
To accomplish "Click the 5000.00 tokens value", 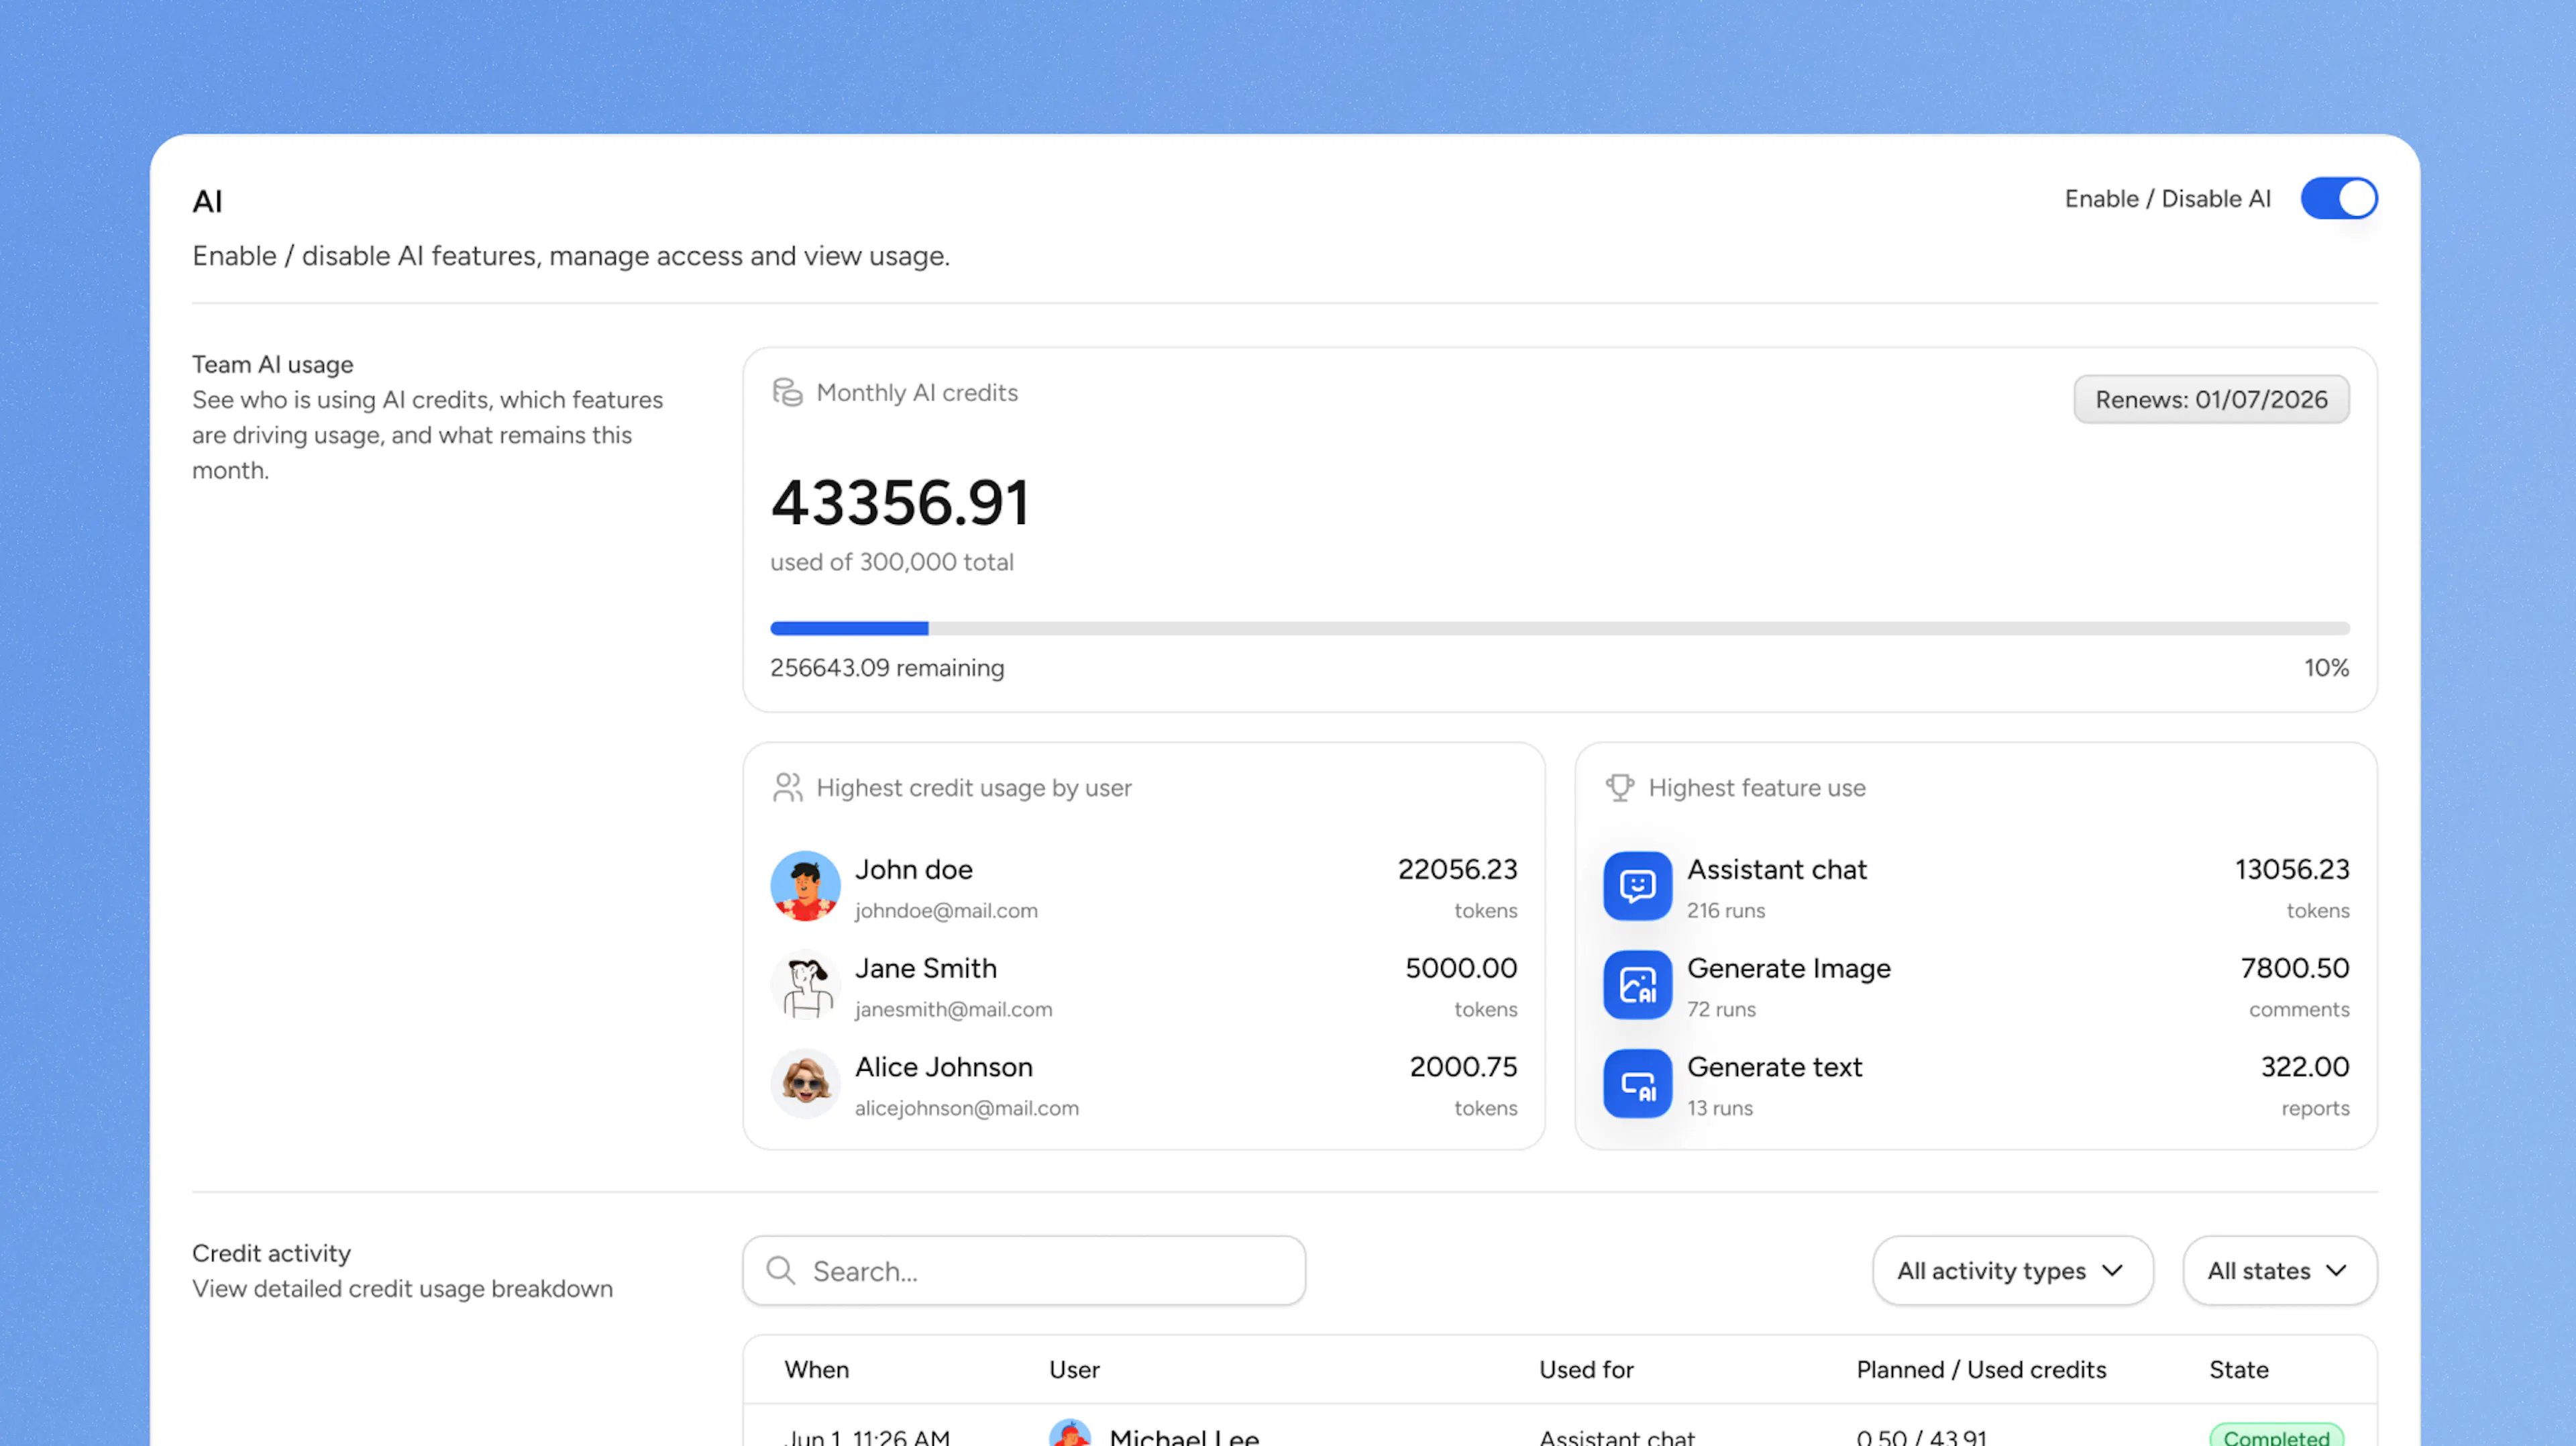I will point(1461,969).
